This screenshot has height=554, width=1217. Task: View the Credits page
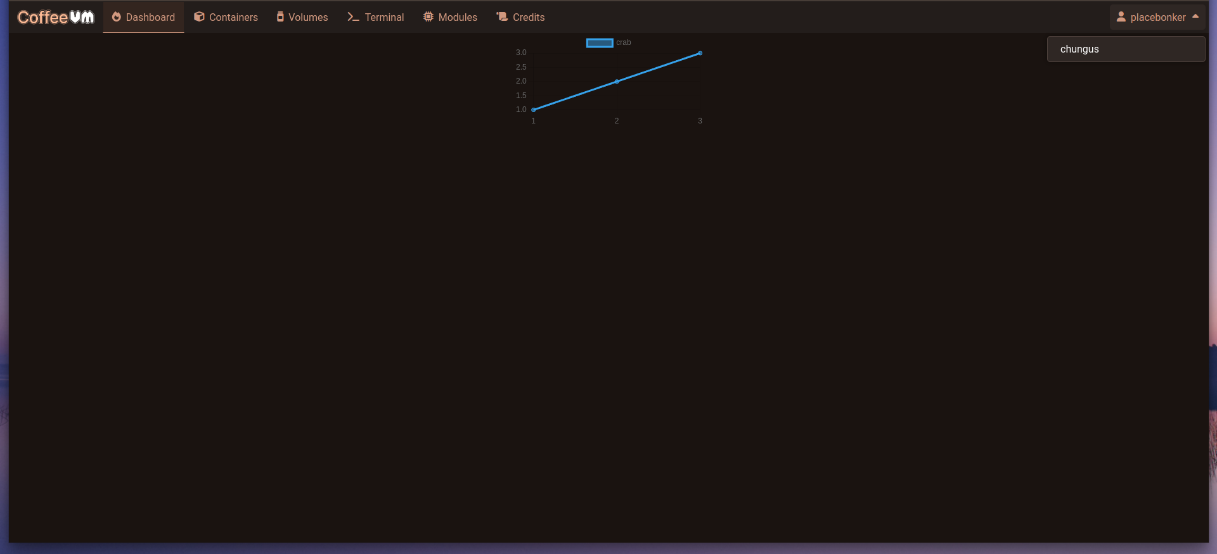click(x=529, y=17)
